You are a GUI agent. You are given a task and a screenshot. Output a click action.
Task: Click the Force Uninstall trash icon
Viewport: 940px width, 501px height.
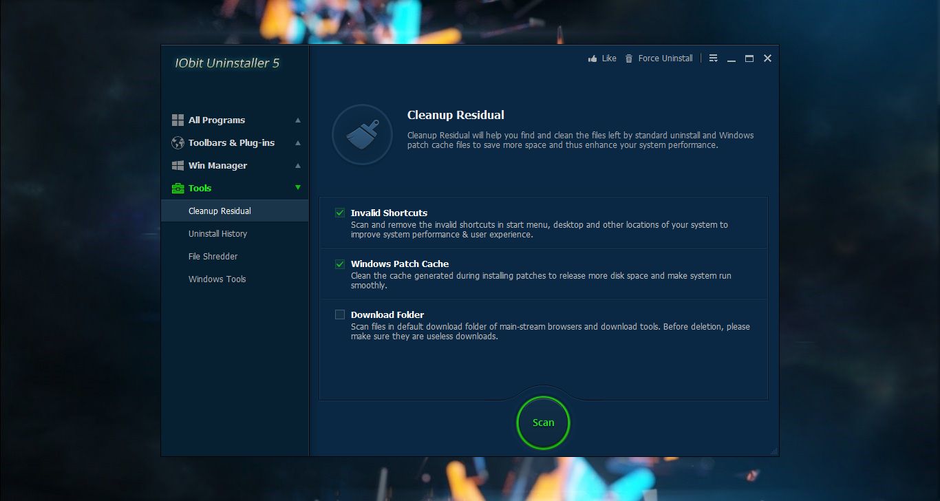(x=629, y=58)
